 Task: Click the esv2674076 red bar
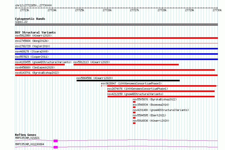[x=161, y=91]
